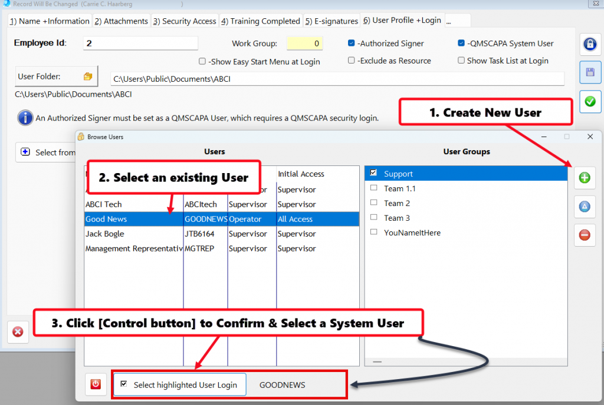
Task: Toggle the Authorized Signer checkbox
Action: (x=352, y=43)
